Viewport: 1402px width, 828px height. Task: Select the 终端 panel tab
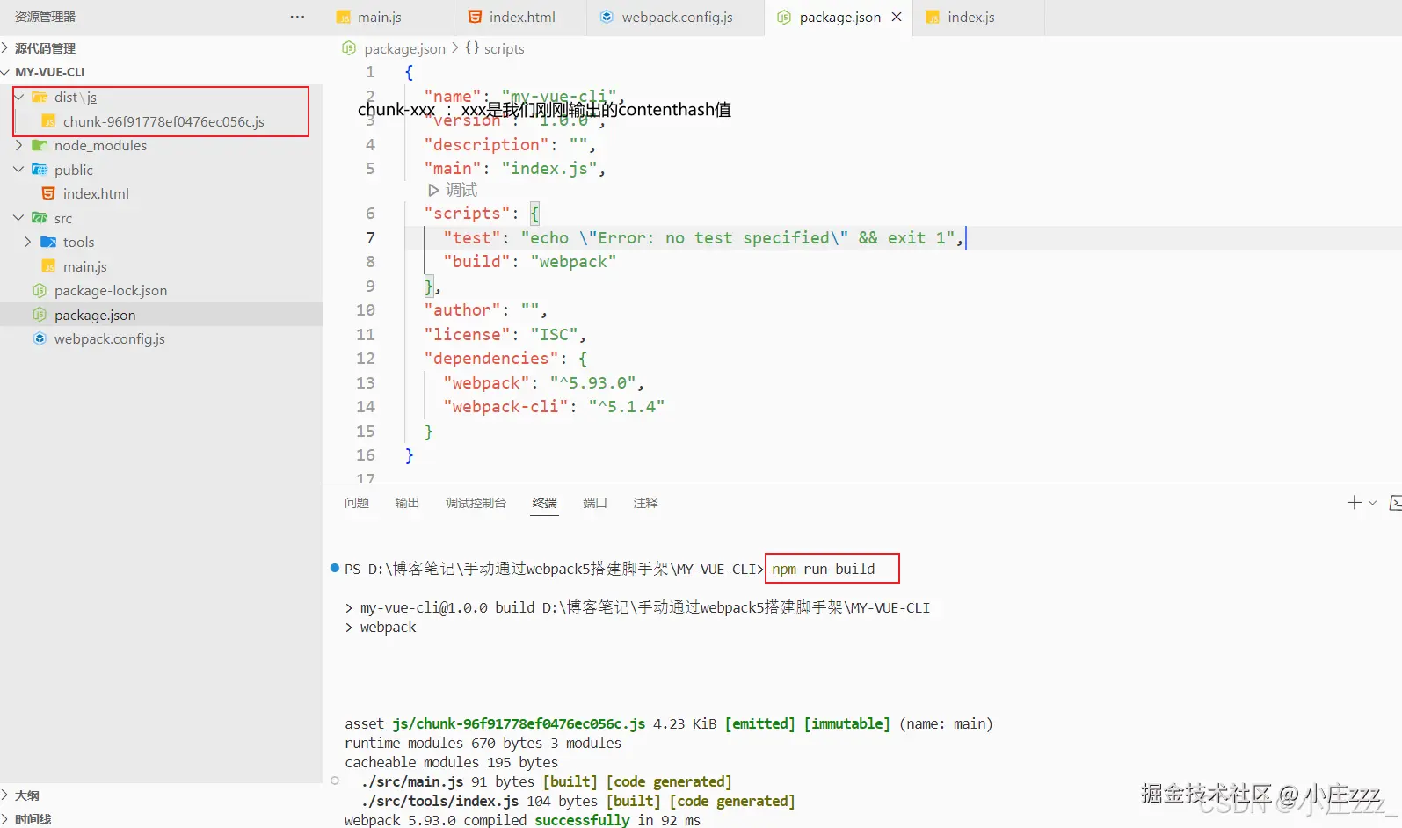pyautogui.click(x=545, y=503)
